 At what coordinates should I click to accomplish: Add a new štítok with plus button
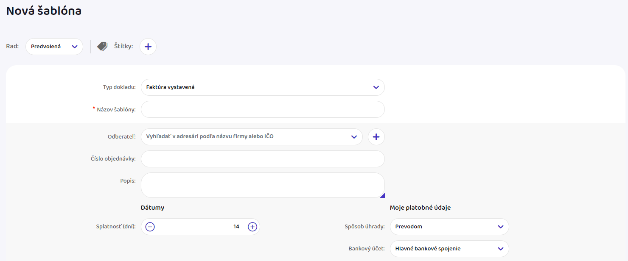tap(148, 47)
